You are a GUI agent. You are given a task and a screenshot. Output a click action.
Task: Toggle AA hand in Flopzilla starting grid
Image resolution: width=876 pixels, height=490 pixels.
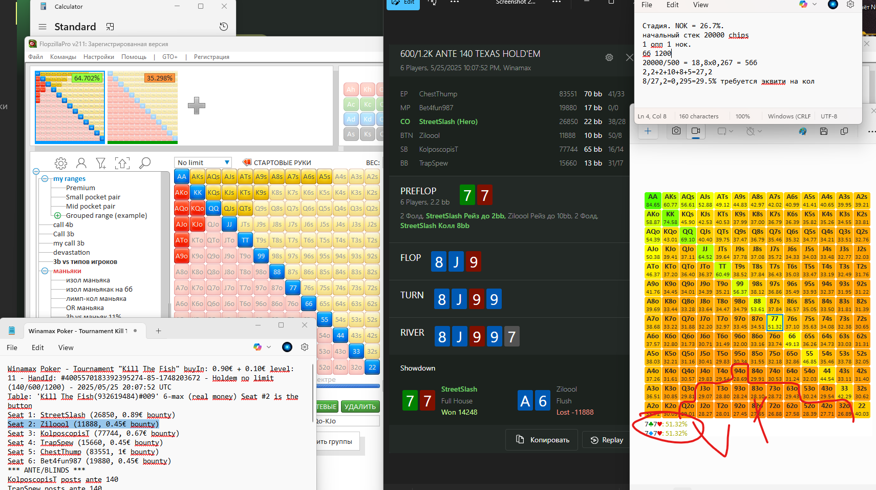(x=182, y=177)
